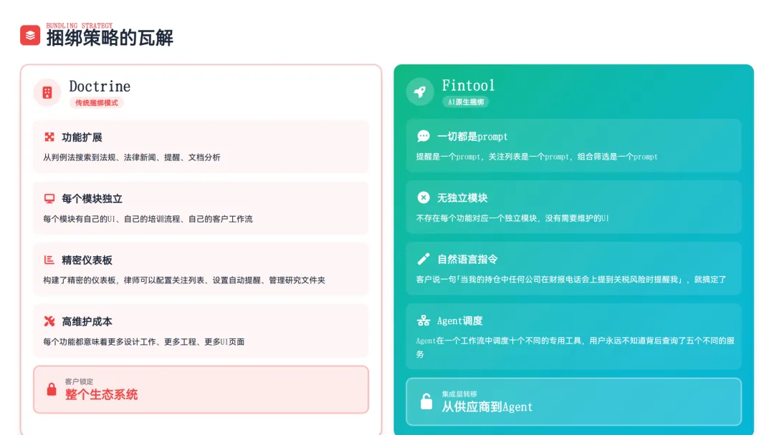The height and width of the screenshot is (435, 774).
Task: Click the network icon beside Agent调度
Action: (424, 321)
